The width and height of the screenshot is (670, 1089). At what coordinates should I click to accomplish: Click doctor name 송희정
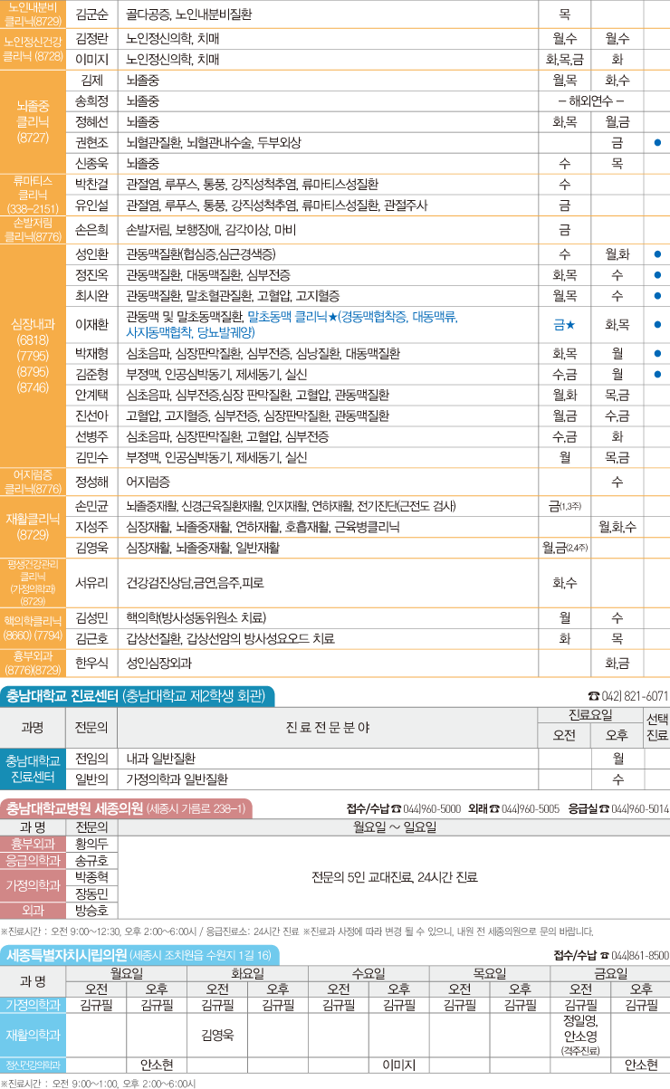(x=92, y=100)
